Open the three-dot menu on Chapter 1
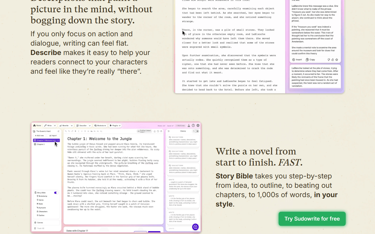This screenshot has width=375, height=234. pos(58,140)
